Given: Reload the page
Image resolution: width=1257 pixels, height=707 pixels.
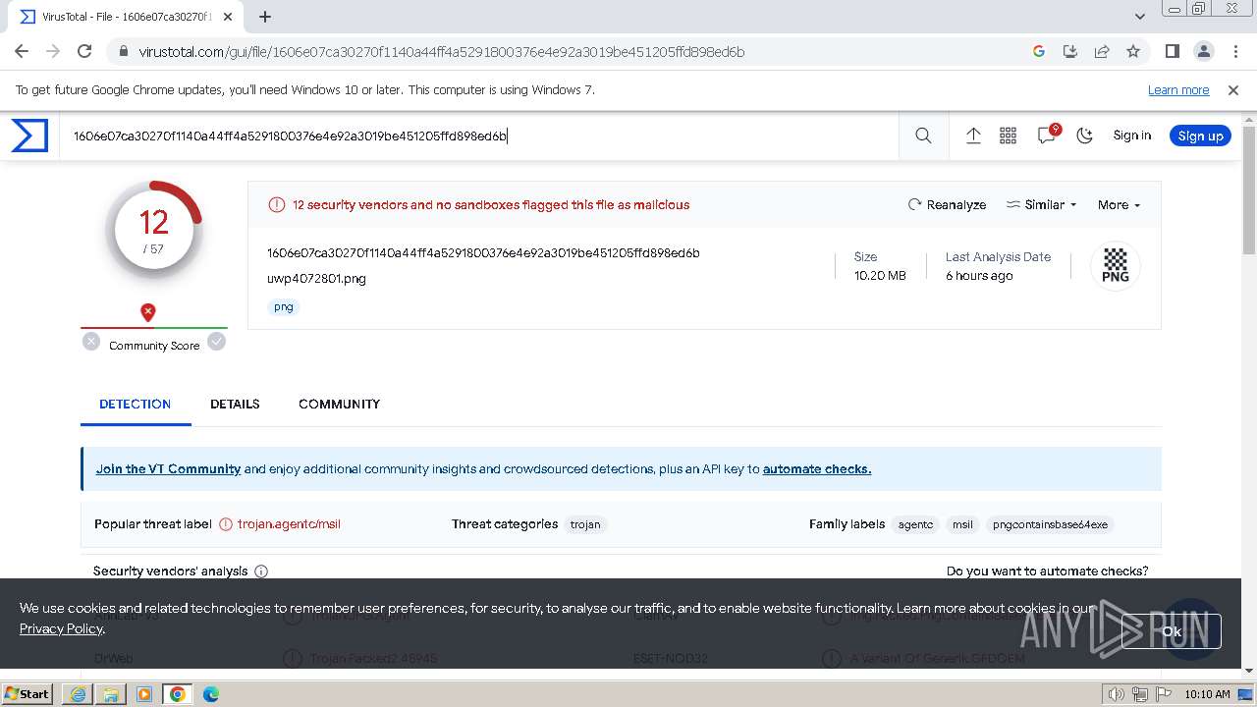Looking at the screenshot, I should 84,52.
